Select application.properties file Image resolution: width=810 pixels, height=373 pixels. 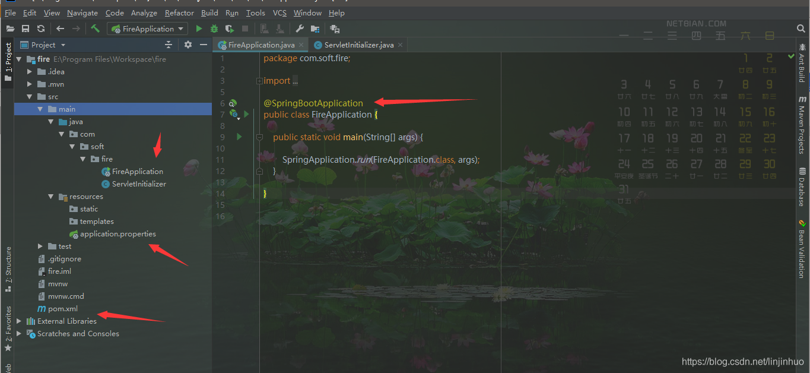(x=118, y=233)
